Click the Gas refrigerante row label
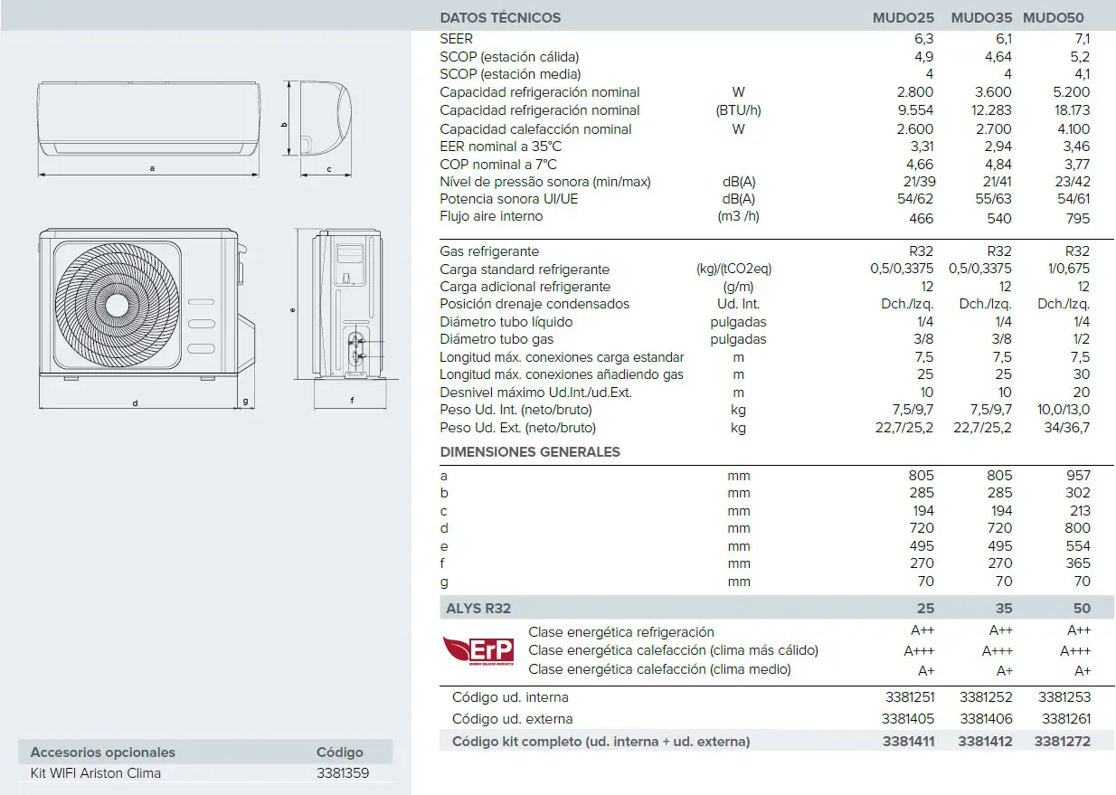This screenshot has width=1116, height=795. point(489,251)
